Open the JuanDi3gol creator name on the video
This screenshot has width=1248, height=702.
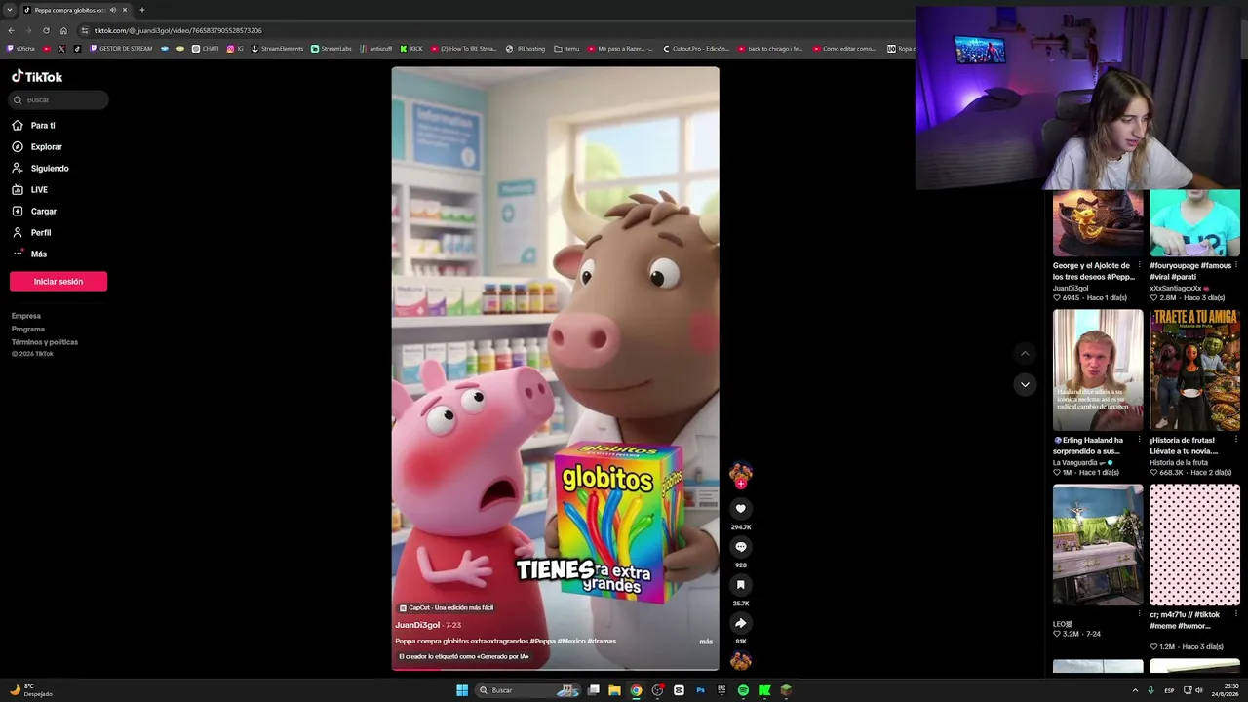pyautogui.click(x=417, y=625)
